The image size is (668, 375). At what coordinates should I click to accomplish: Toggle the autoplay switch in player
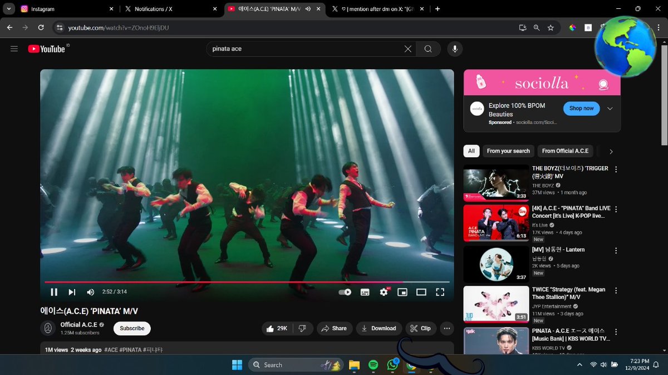tap(345, 292)
